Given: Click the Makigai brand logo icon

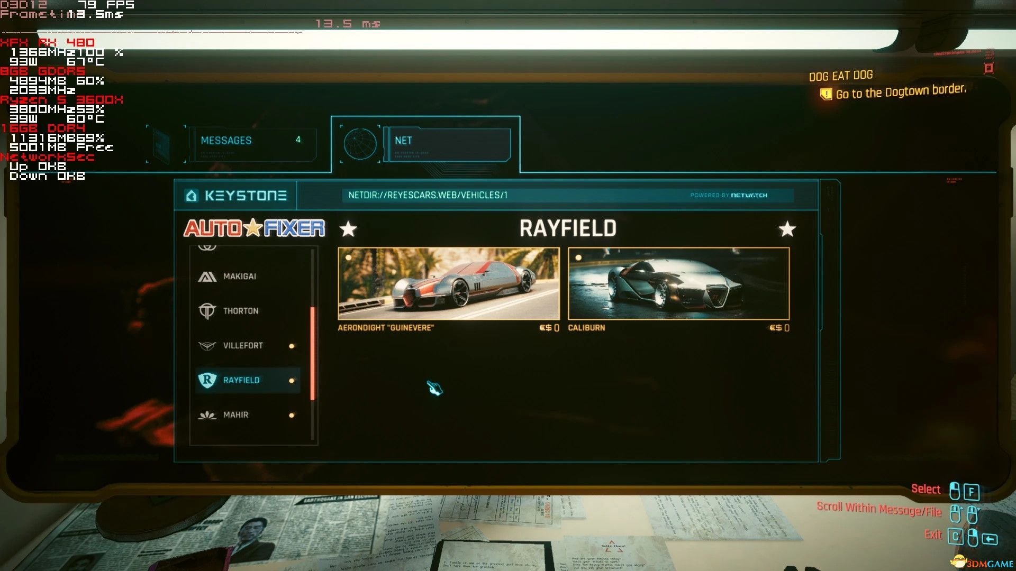Looking at the screenshot, I should tap(207, 277).
